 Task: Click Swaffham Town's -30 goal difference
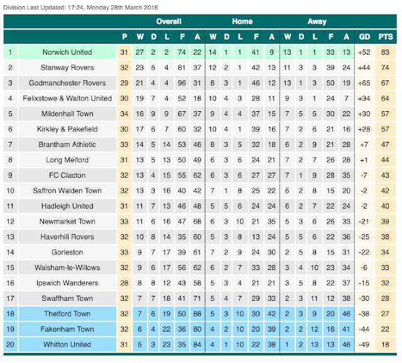pos(364,298)
